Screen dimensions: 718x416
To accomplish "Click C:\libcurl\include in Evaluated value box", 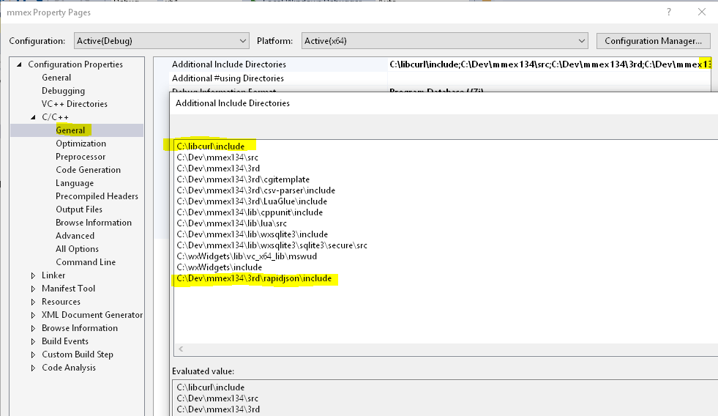I will [x=211, y=387].
